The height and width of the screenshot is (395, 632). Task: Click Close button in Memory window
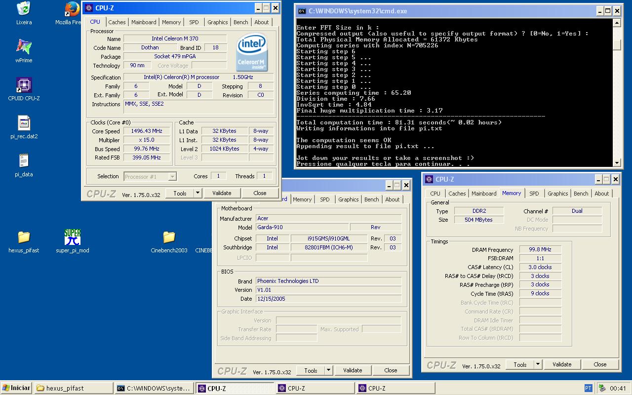click(600, 364)
